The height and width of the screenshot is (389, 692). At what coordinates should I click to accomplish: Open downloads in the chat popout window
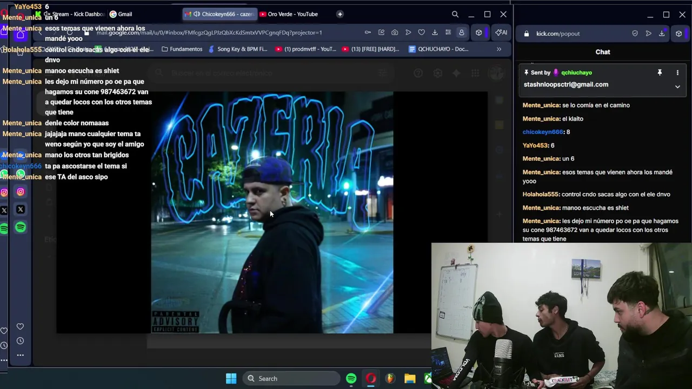pyautogui.click(x=662, y=33)
